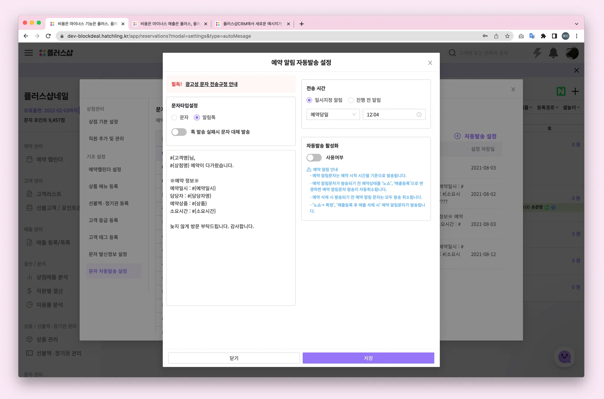Enable 톡 발송 실패시 문자 대체 발송 toggle
The height and width of the screenshot is (399, 604).
click(x=179, y=132)
